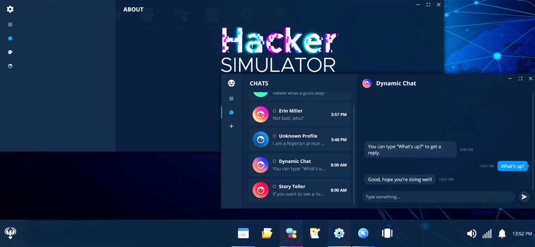This screenshot has height=247, width=535.
Task: Switch to the chats tab in messaging sidebar
Action: pos(231,112)
